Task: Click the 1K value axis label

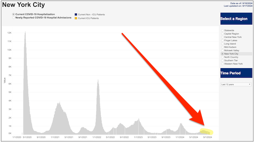Action: [10, 126]
